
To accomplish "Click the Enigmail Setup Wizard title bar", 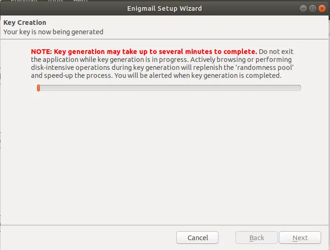I will tap(165, 8).
